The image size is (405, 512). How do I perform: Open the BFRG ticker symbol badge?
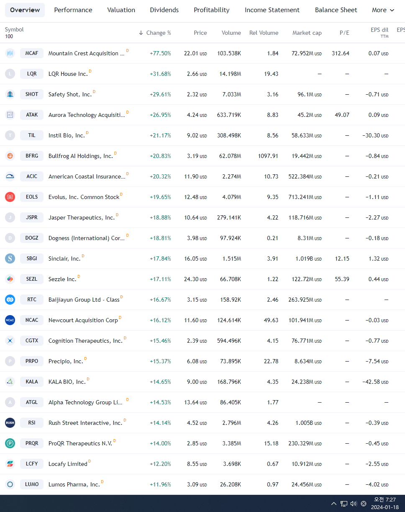tap(32, 156)
